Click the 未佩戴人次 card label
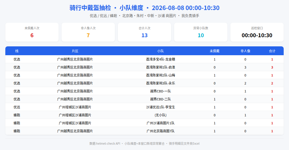Viewport: 289px width, 150px height. [32, 28]
